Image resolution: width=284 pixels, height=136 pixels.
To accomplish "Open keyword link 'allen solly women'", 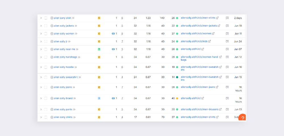I will click(x=64, y=34).
